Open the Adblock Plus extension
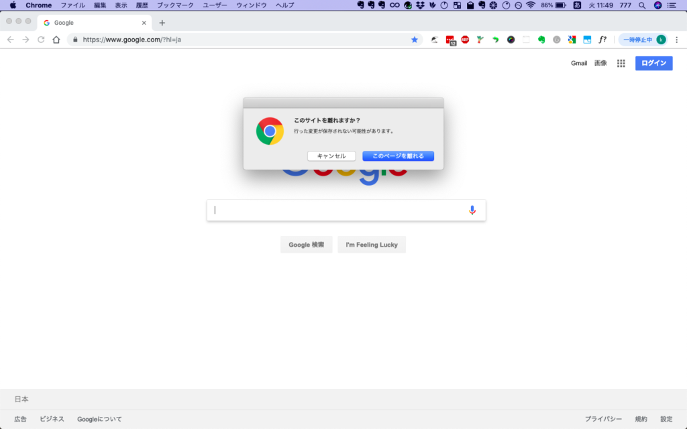Viewport: 687px width, 429px height. [x=465, y=40]
